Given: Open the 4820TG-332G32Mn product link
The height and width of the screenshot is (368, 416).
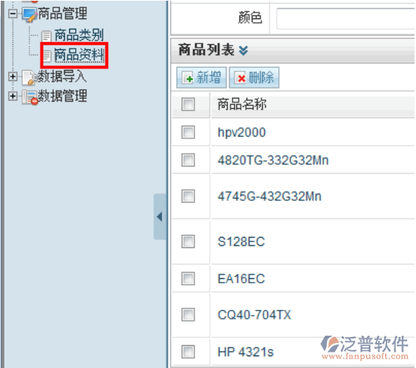Looking at the screenshot, I should tap(273, 160).
